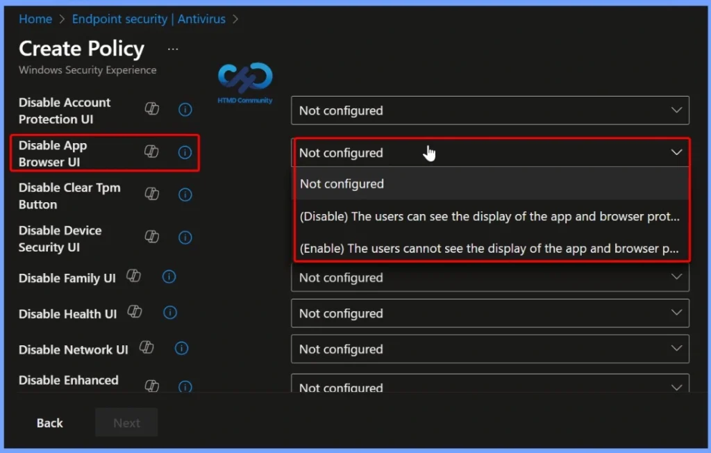Click the HTMD Community logo
Image resolution: width=711 pixels, height=453 pixels.
[244, 80]
